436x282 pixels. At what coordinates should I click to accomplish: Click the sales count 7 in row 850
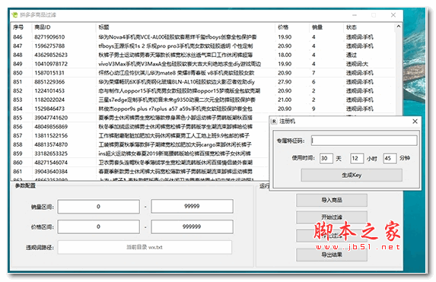point(313,73)
